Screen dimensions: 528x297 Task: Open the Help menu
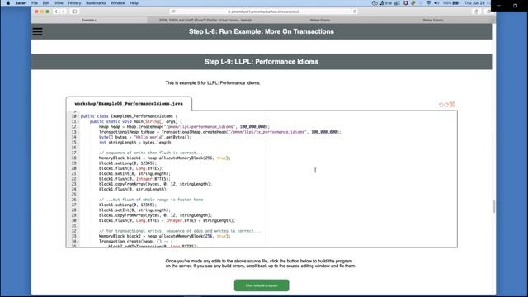[x=134, y=3]
